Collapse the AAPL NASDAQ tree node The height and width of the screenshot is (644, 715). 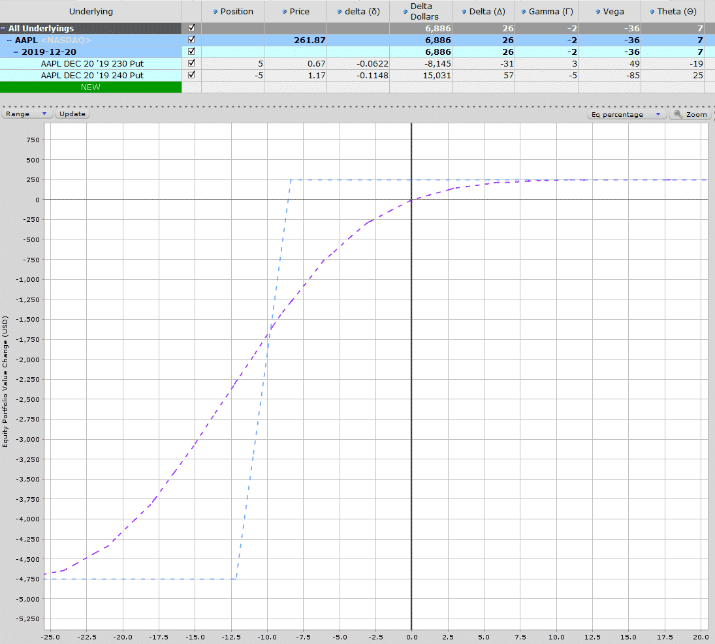pyautogui.click(x=10, y=40)
